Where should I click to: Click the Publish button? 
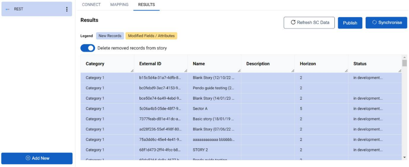[350, 23]
